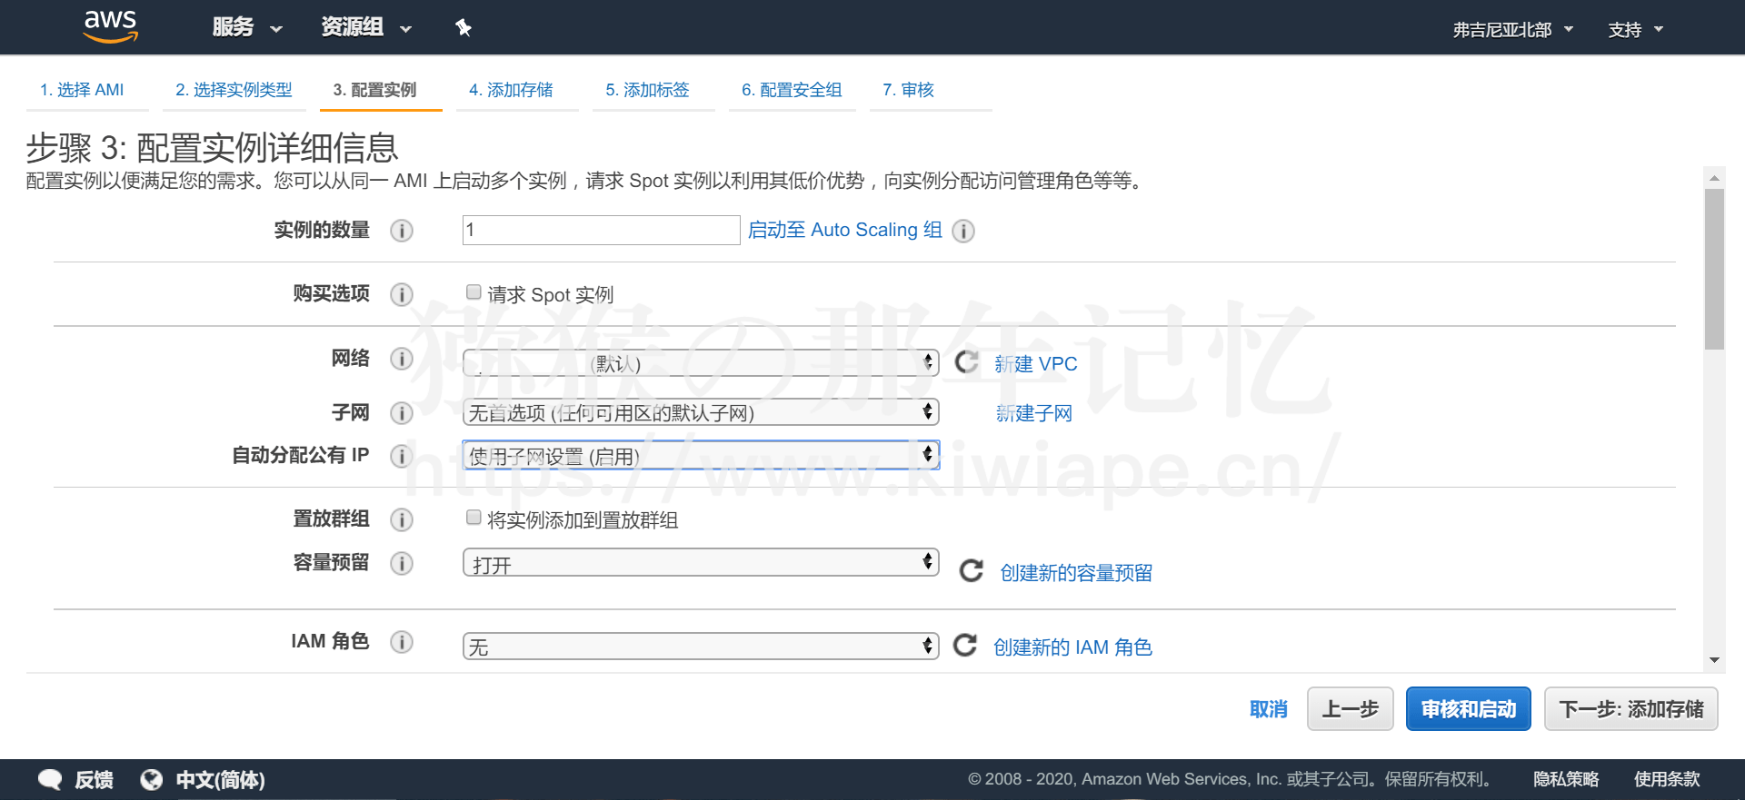Click 新建 VPC link
The height and width of the screenshot is (800, 1745).
pos(1035,364)
